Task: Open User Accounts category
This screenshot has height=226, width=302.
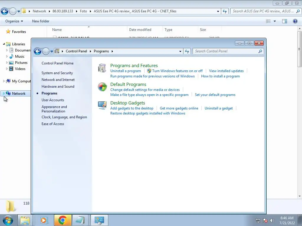Action: pos(53,100)
